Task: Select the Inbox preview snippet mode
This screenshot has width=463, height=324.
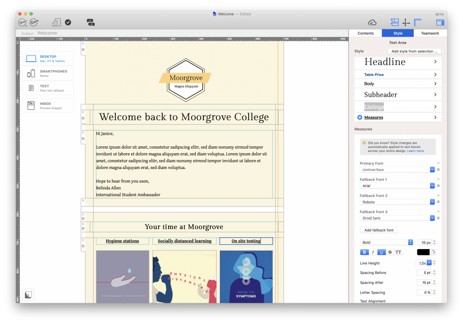Action: [x=48, y=105]
